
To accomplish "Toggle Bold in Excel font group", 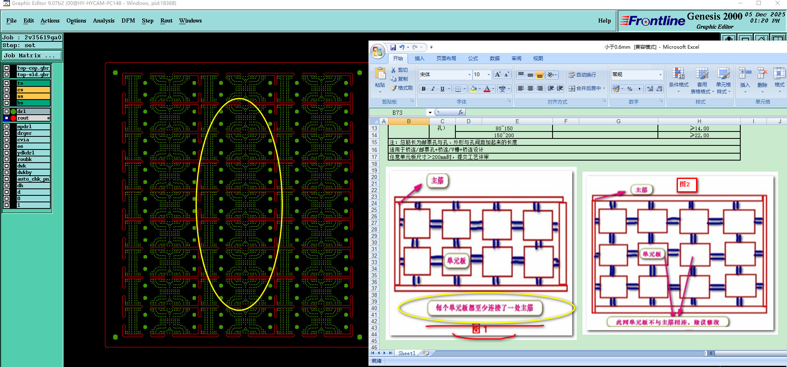I will pyautogui.click(x=423, y=89).
